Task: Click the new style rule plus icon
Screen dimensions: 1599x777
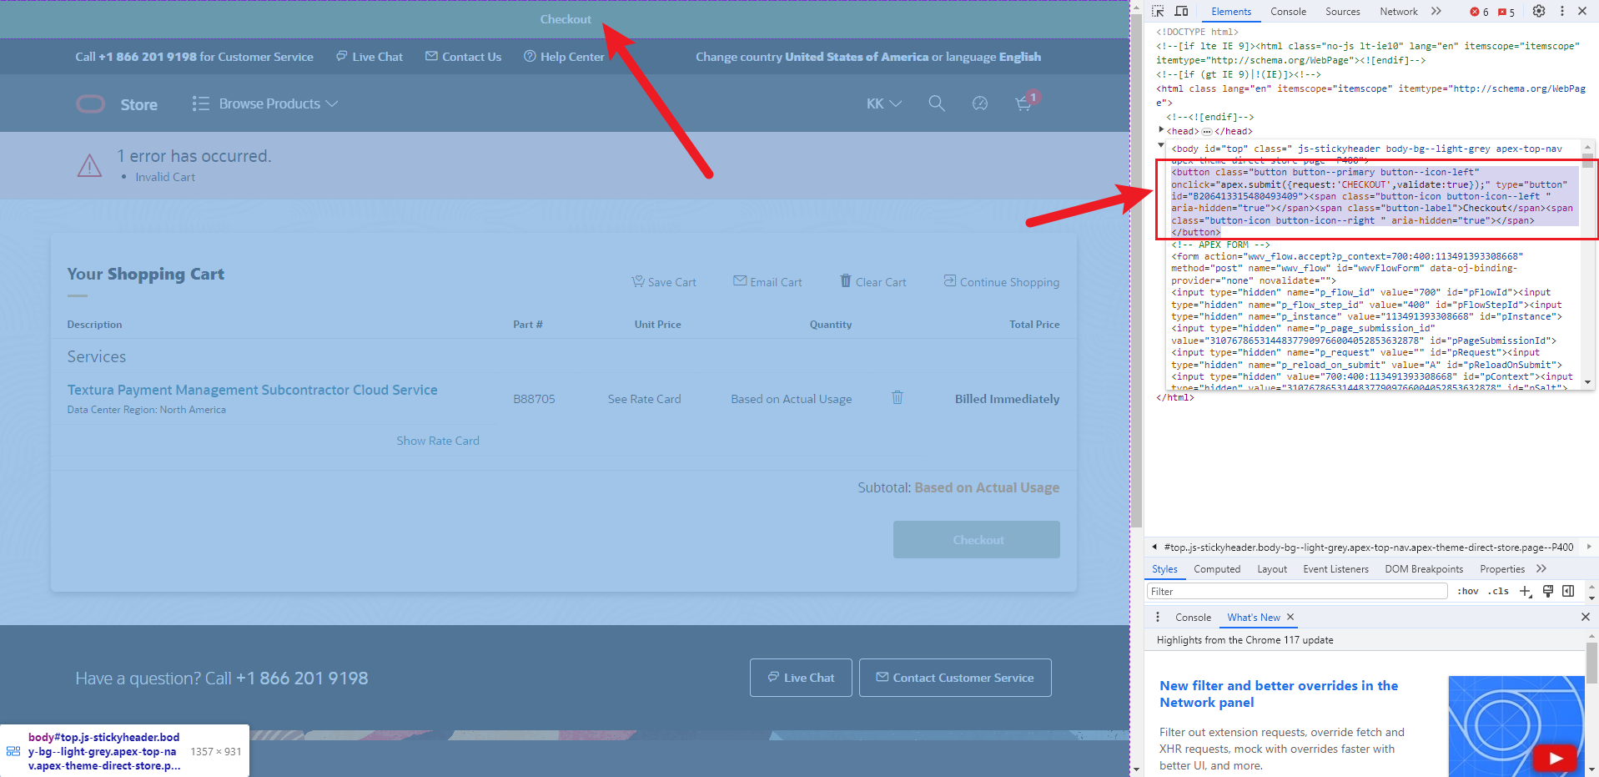Action: [1526, 591]
